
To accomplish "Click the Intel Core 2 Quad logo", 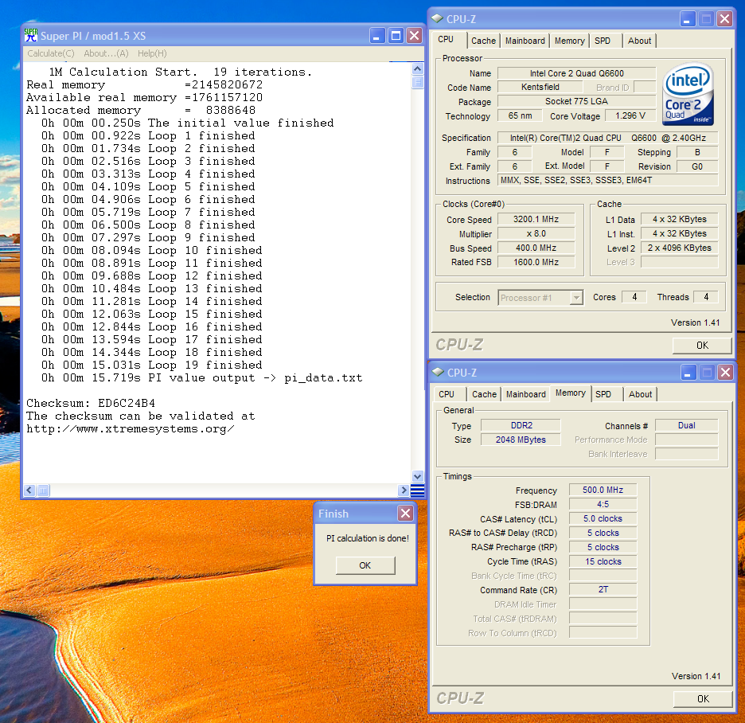I will (688, 94).
